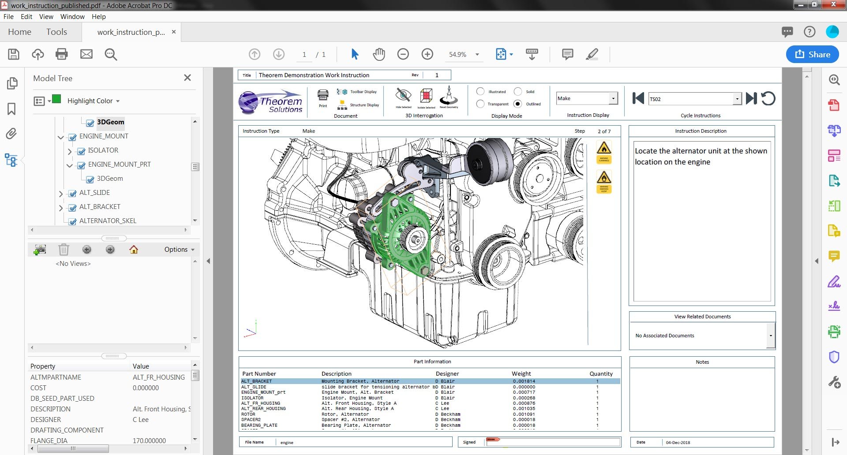The height and width of the screenshot is (455, 847).
Task: Click the Structure Display icon
Action: (342, 105)
